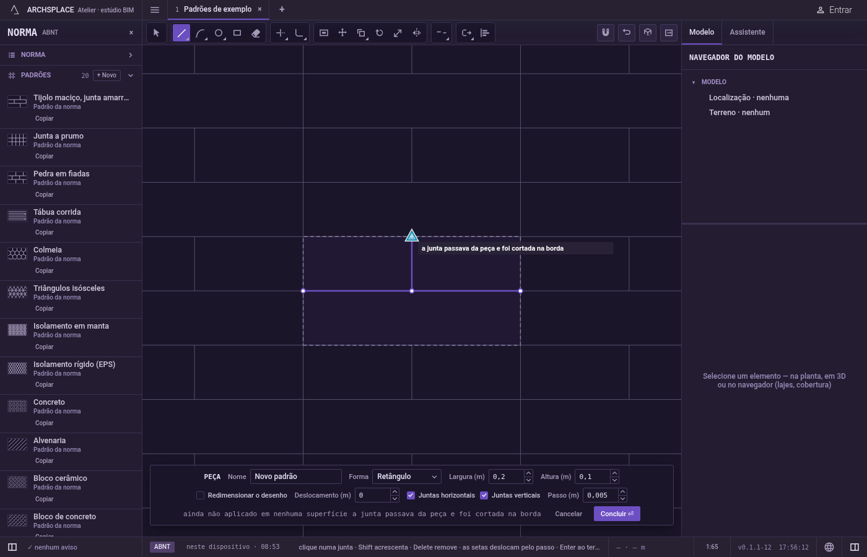Select the rectangle drawing tool
Viewport: 867px width, 557px height.
coord(237,33)
